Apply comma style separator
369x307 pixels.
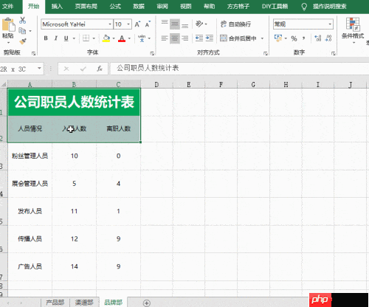304,38
